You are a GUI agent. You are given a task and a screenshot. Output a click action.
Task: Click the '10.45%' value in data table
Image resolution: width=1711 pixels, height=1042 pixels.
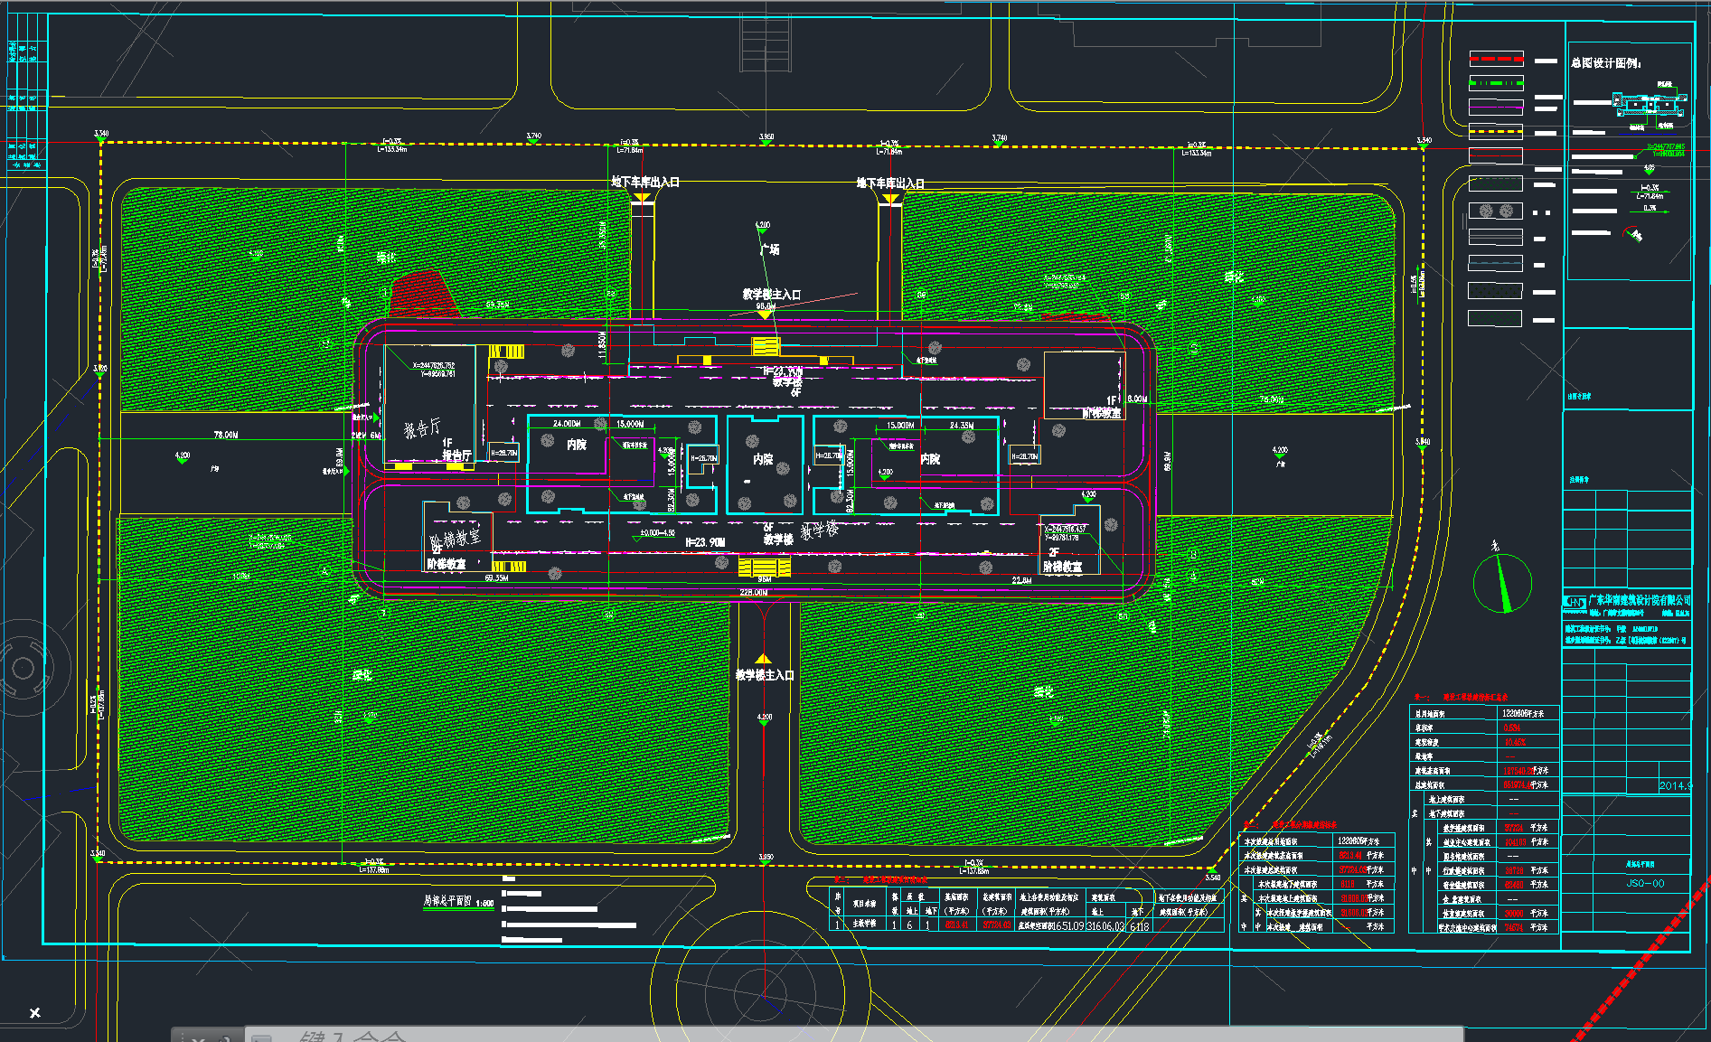[x=1515, y=742]
